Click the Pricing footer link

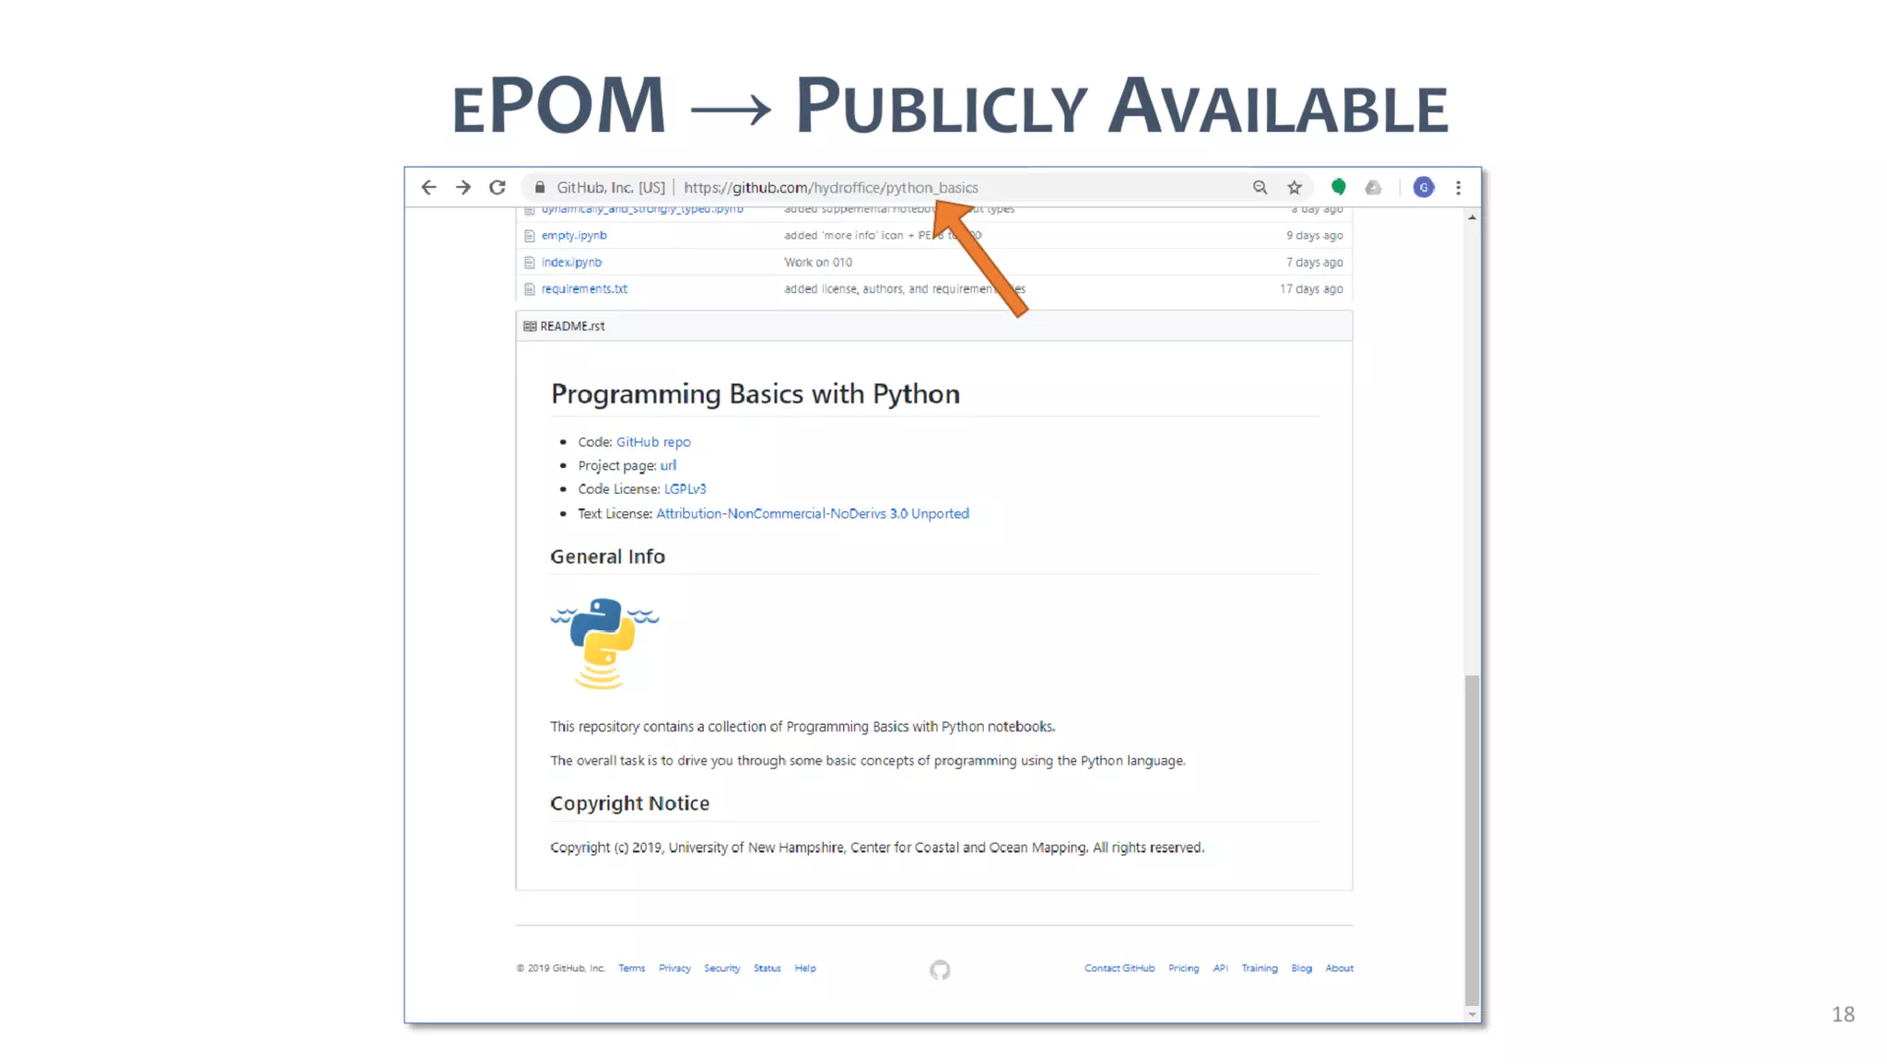[x=1183, y=968]
